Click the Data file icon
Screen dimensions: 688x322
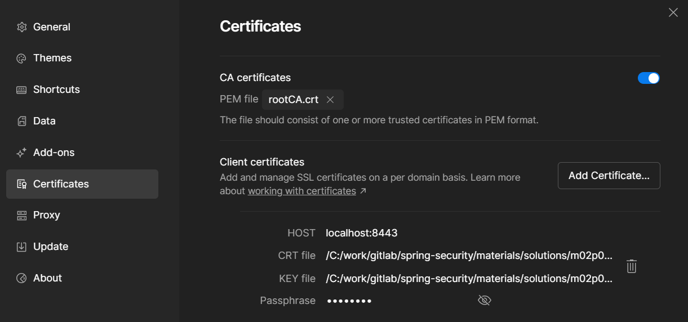point(21,121)
